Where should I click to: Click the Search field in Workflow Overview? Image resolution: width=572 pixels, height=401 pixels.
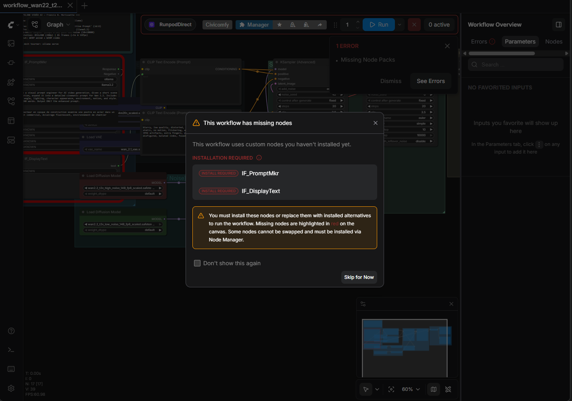(x=516, y=64)
